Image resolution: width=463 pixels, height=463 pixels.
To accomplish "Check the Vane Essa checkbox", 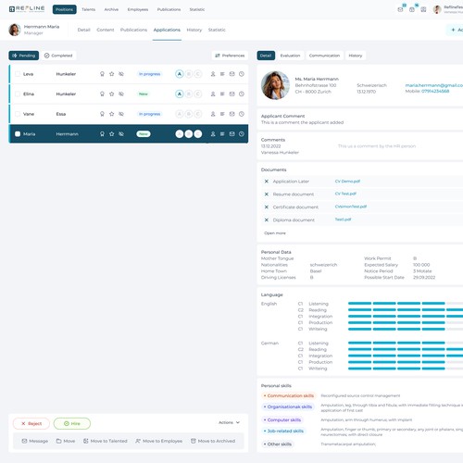I will coord(18,114).
